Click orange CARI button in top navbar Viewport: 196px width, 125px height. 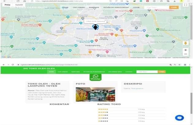click(x=174, y=7)
